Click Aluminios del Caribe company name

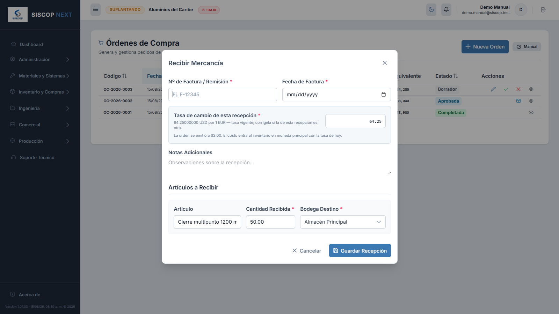[170, 10]
